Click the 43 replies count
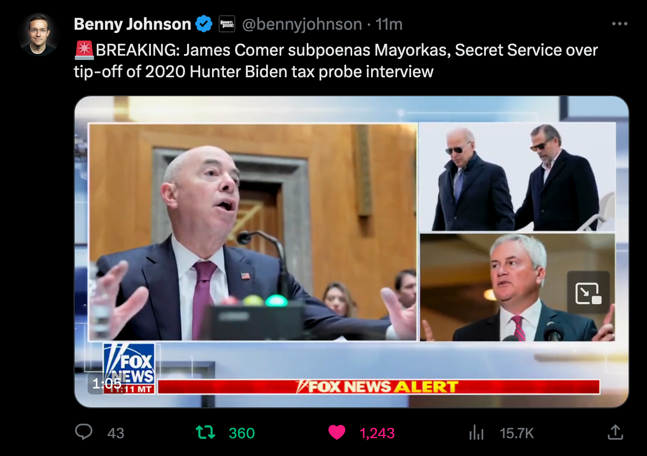The height and width of the screenshot is (456, 647). pyautogui.click(x=116, y=433)
